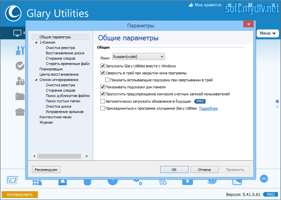Enable "Автоматически загружать обновления в будущем"
The height and width of the screenshot is (200, 281).
(x=102, y=101)
